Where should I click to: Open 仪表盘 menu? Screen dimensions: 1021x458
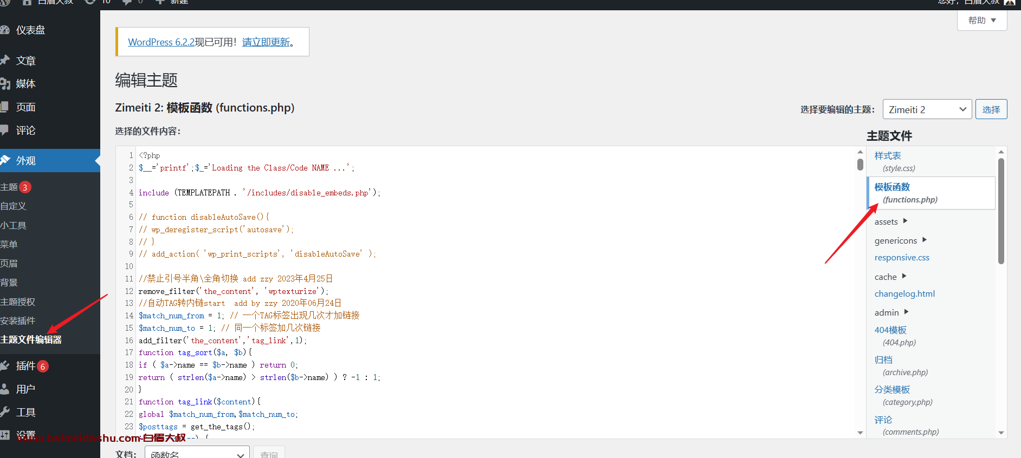click(30, 30)
